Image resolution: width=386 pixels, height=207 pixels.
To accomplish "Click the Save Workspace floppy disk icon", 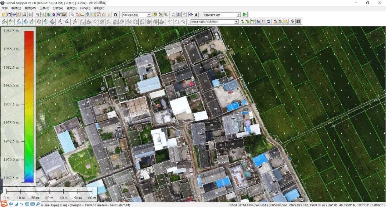I will pos(9,15).
